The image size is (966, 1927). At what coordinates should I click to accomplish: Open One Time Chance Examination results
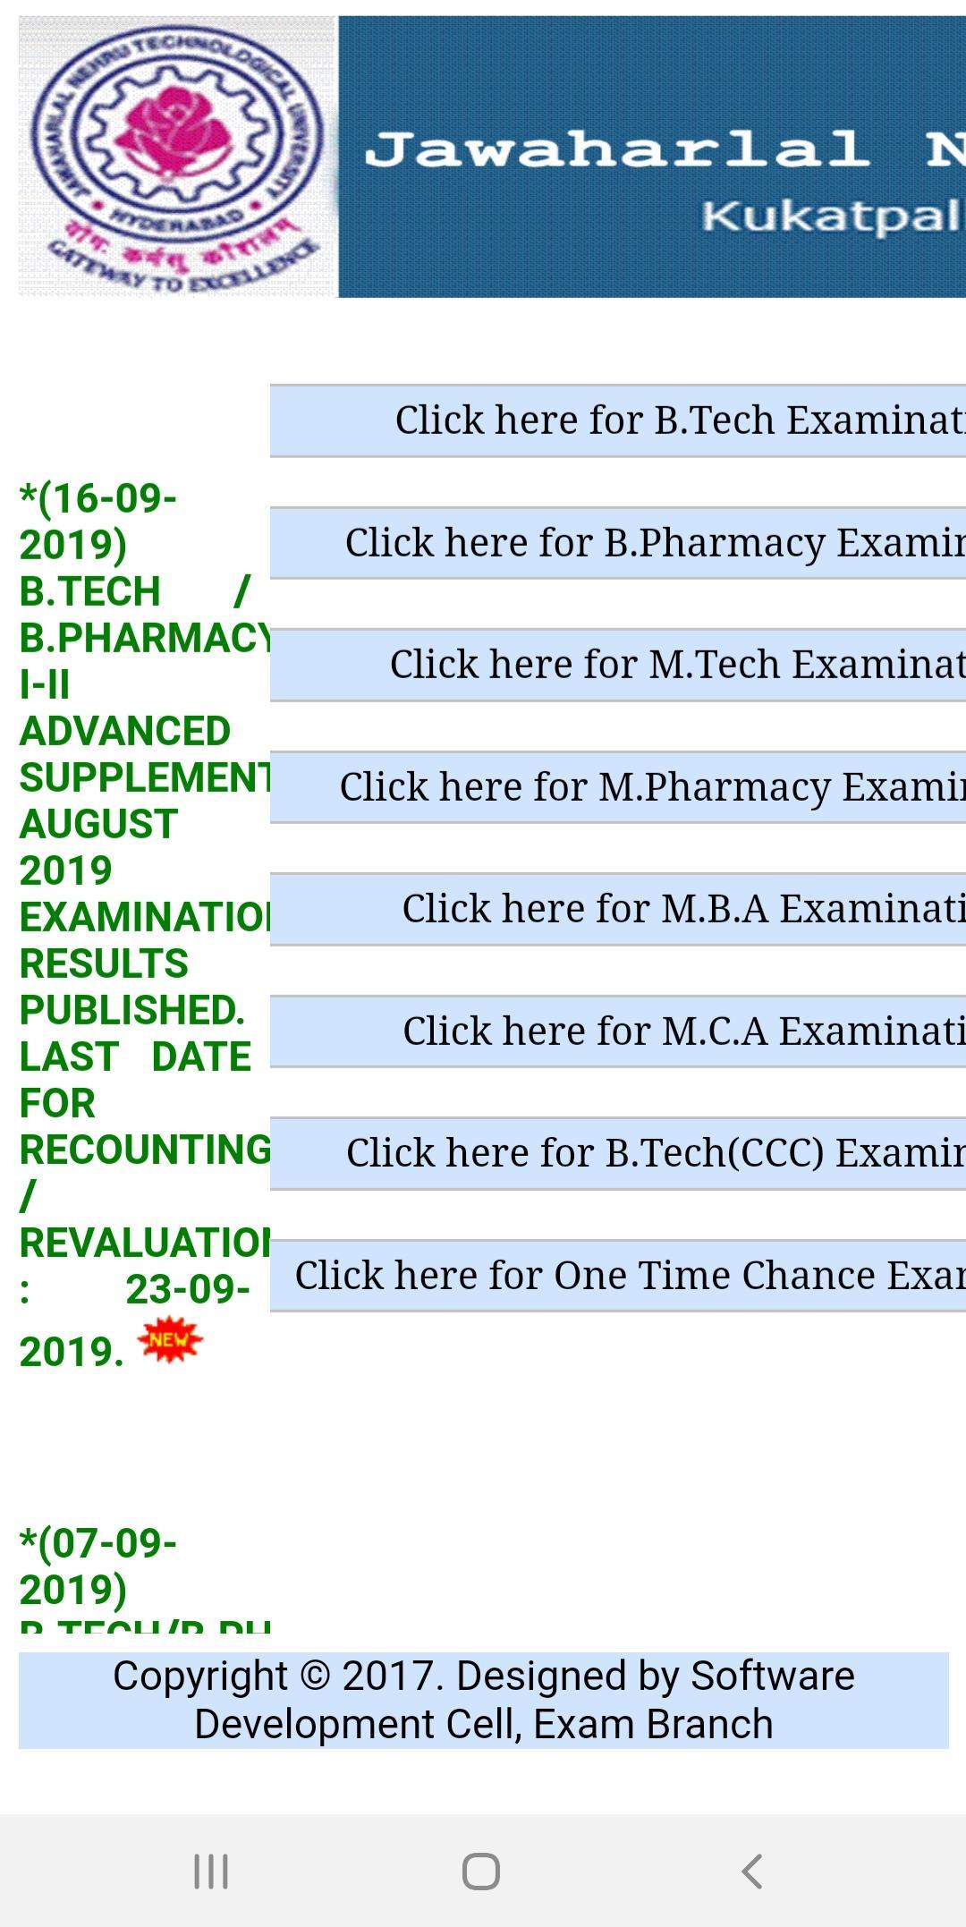click(619, 1276)
